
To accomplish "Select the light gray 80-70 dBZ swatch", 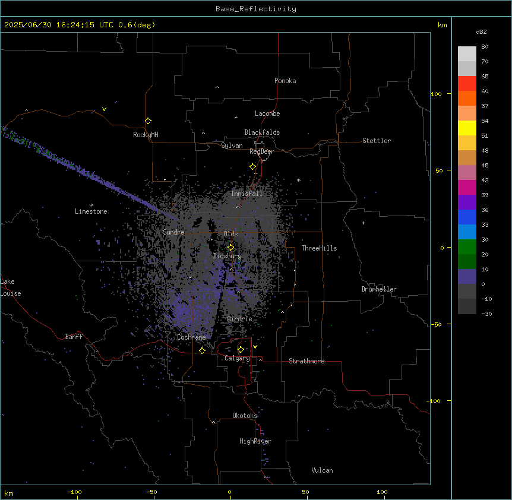I will click(x=467, y=53).
